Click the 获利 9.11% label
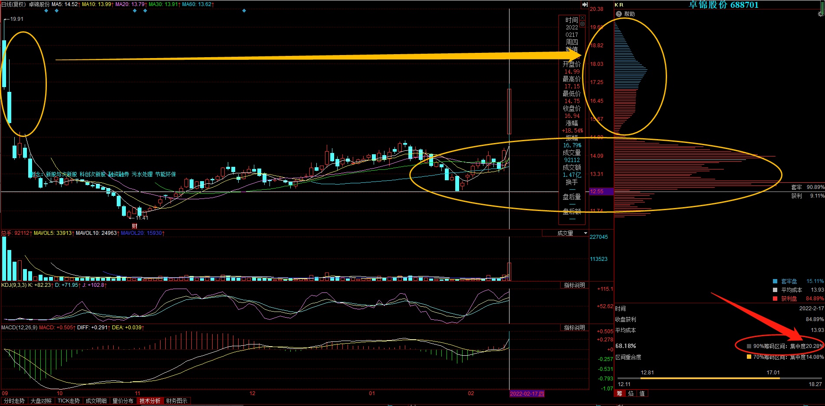The height and width of the screenshot is (406, 825). point(808,196)
